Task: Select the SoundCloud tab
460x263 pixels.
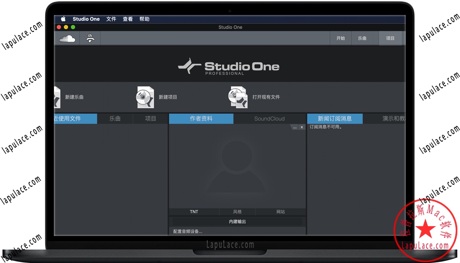Action: click(x=269, y=119)
